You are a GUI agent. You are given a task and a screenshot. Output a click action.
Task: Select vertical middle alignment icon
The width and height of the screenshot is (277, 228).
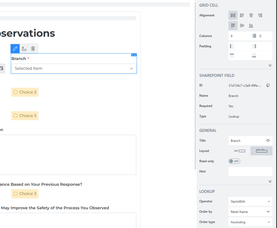coord(242,26)
